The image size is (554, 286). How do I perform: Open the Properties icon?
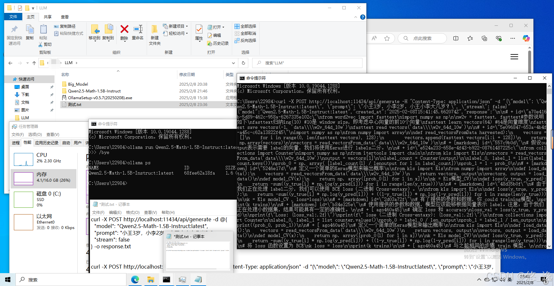[199, 29]
